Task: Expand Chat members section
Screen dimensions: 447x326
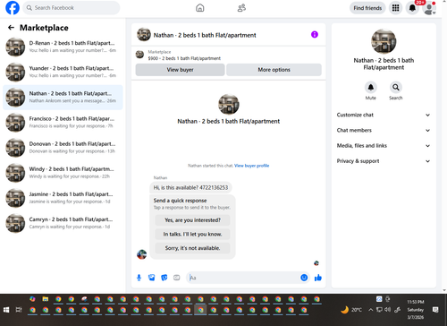Action: click(x=384, y=131)
